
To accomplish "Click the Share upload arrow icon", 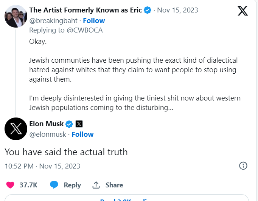I will [96, 185].
